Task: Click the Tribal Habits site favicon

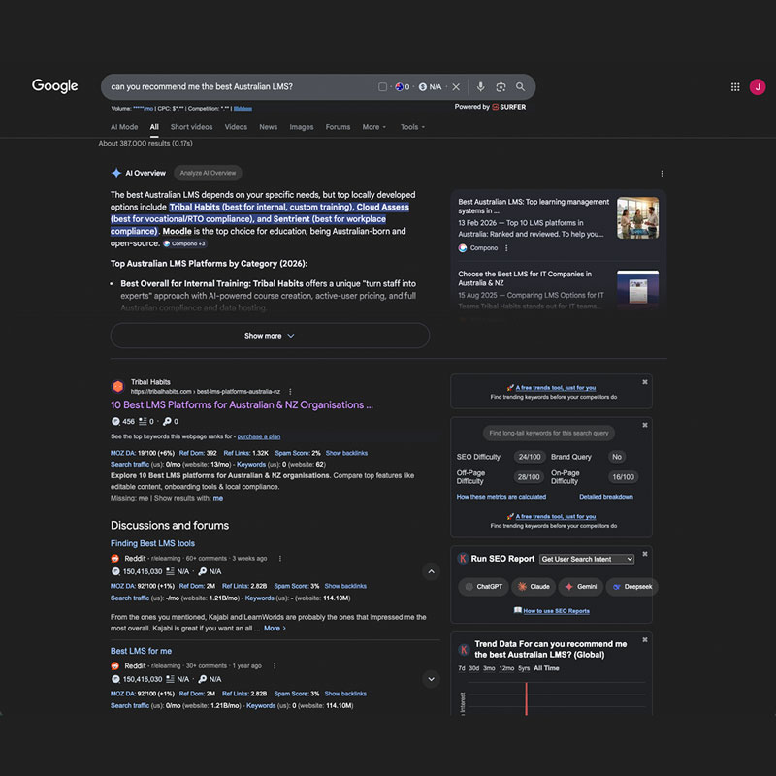Action: [117, 386]
